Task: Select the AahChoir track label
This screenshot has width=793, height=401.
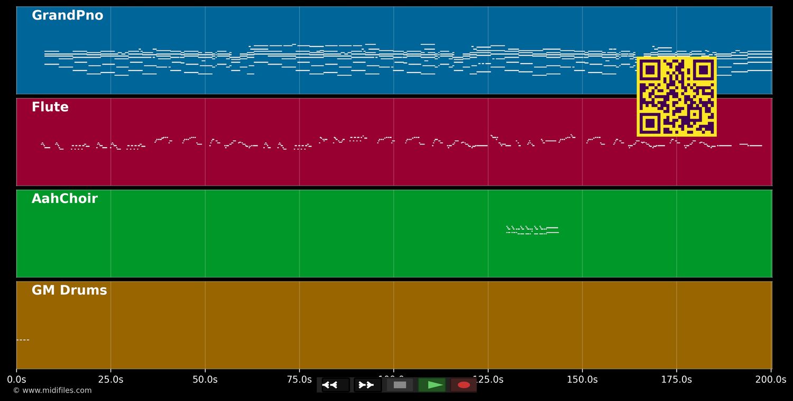Action: (64, 199)
